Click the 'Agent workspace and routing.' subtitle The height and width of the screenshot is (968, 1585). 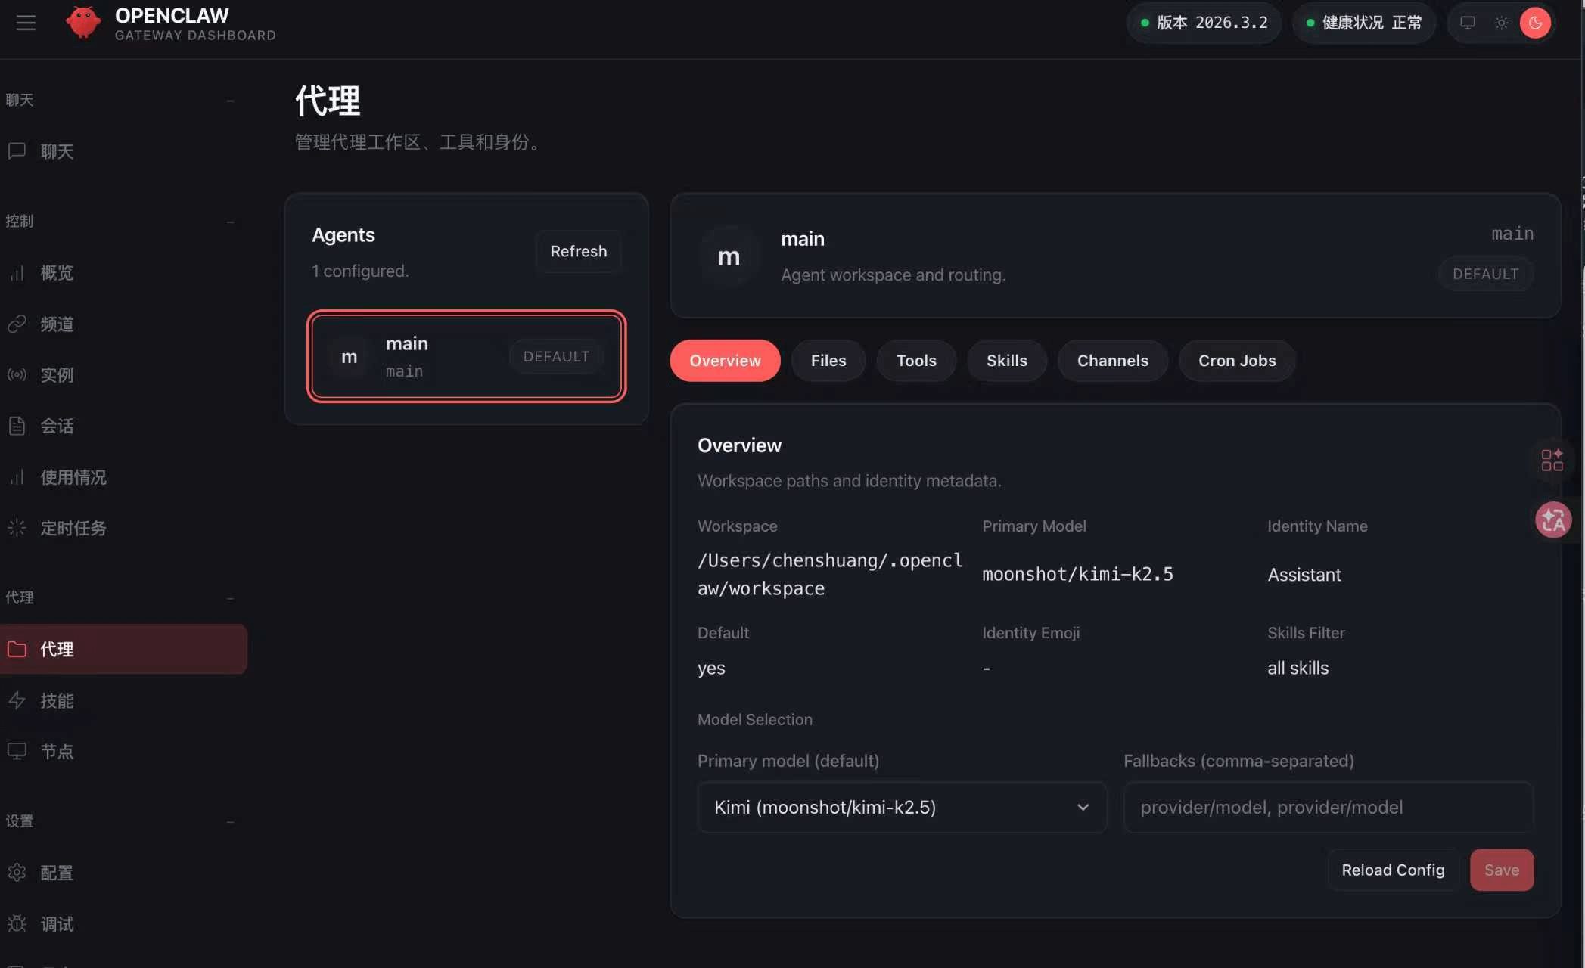893,275
